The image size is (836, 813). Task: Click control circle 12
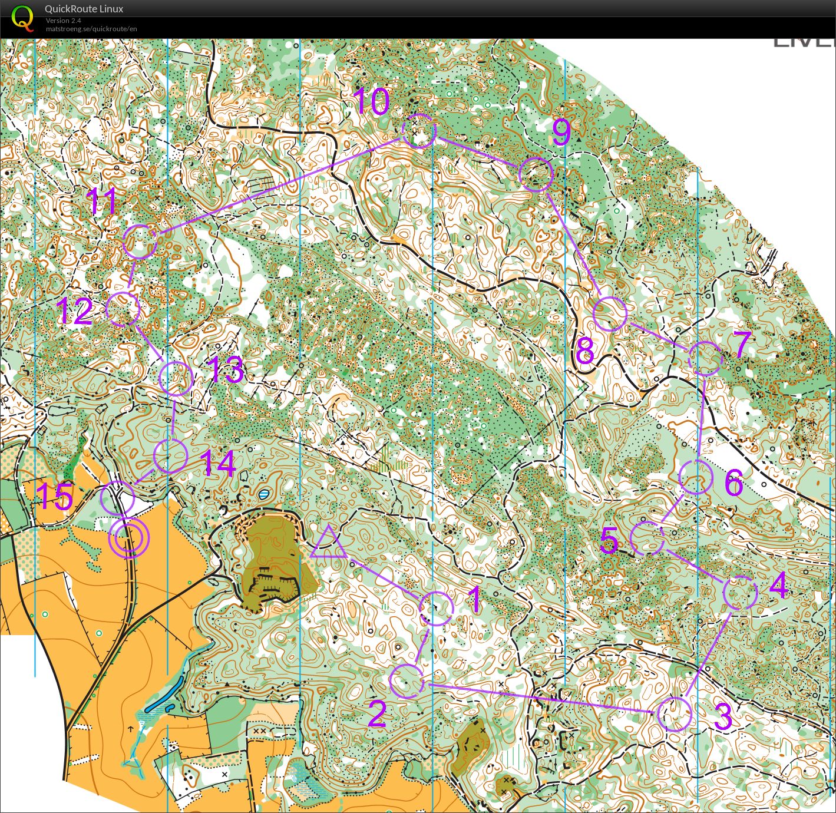[x=123, y=309]
